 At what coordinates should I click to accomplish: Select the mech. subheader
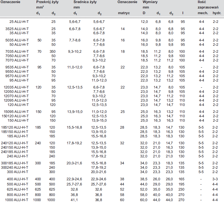[x=202, y=13]
